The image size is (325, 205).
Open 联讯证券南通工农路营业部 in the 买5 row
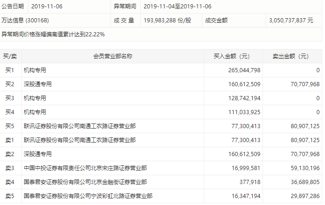[x=80, y=126]
